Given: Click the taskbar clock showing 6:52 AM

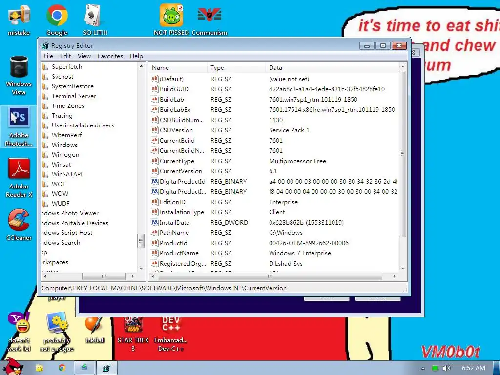Looking at the screenshot, I should (474, 368).
